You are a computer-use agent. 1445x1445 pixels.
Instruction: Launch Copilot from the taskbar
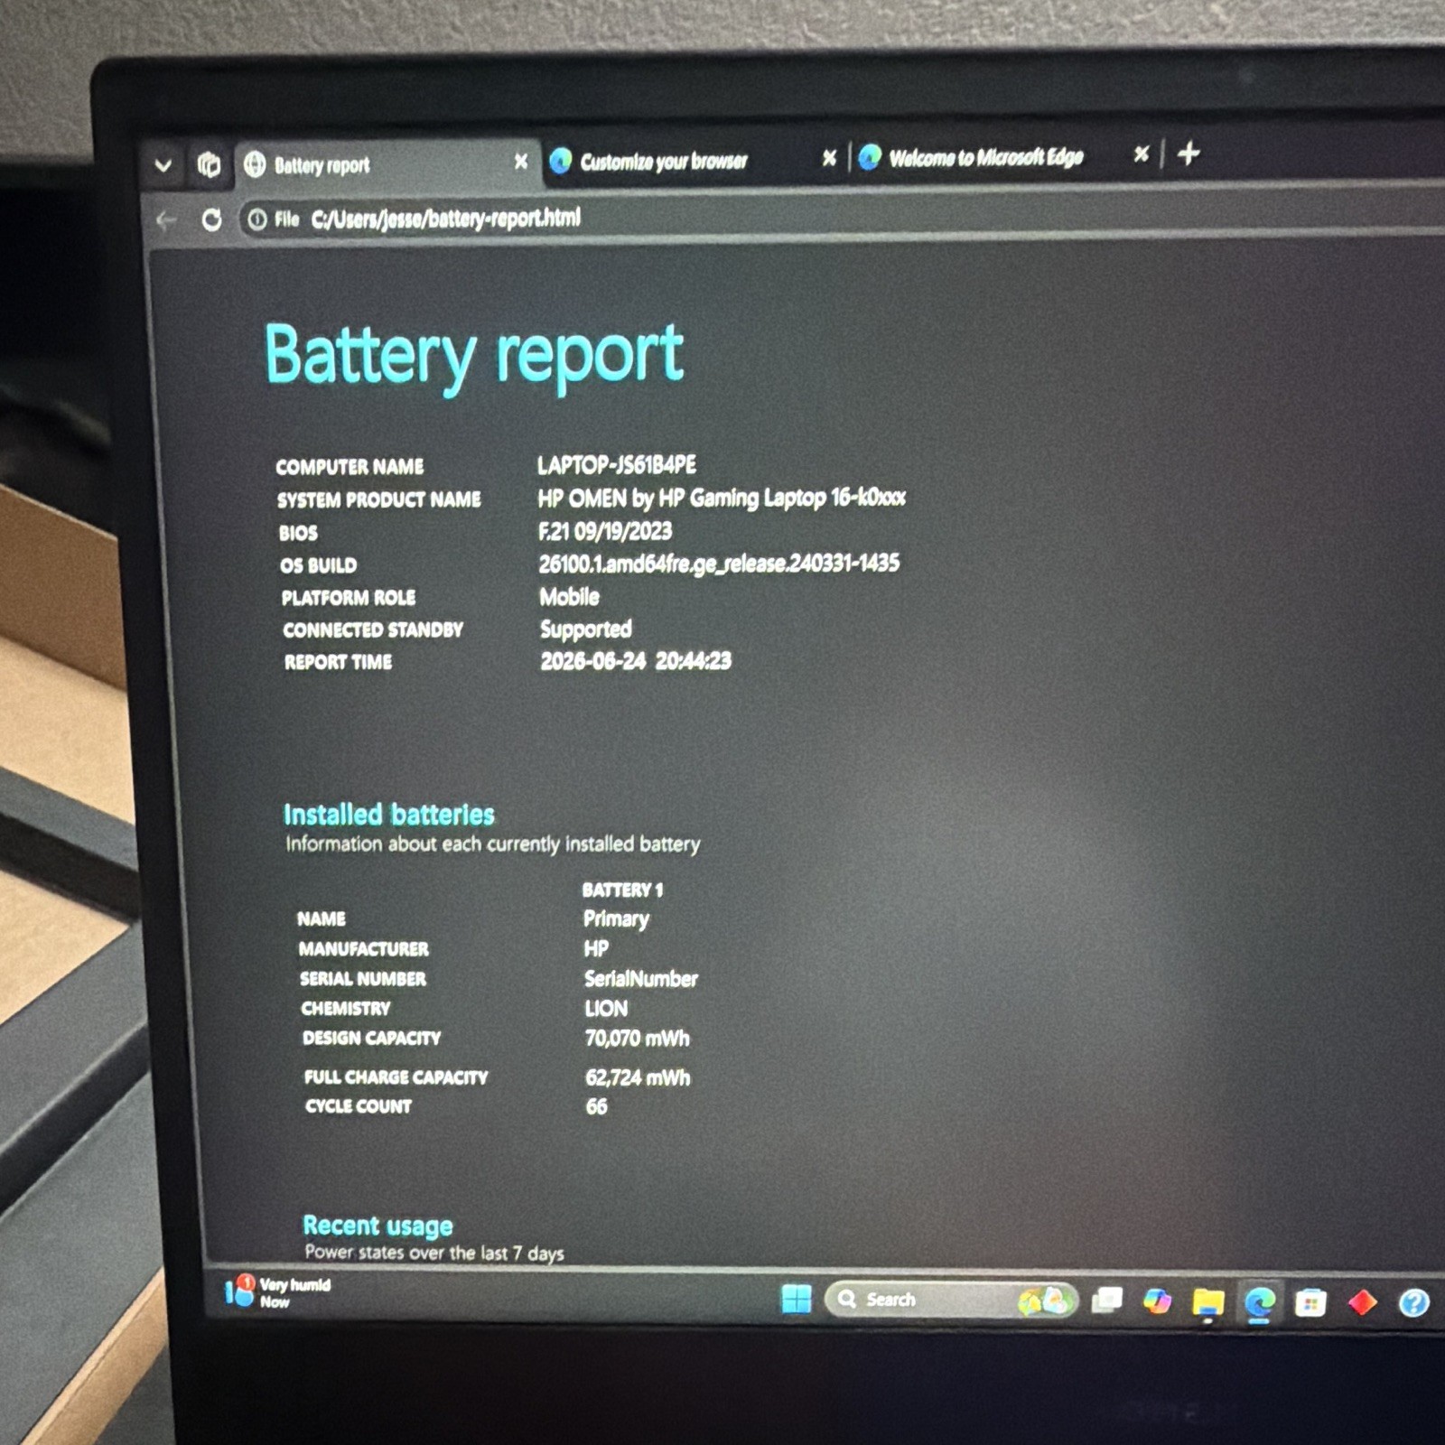[1157, 1301]
